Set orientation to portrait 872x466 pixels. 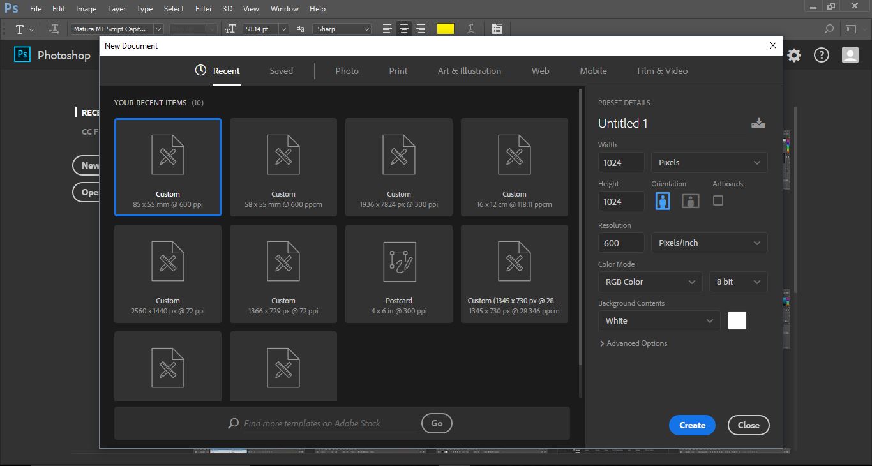tap(663, 201)
